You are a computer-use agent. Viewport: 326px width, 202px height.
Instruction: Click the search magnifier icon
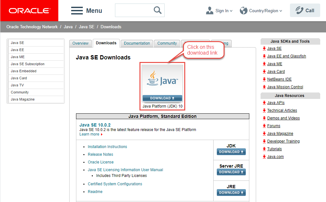(x=158, y=10)
